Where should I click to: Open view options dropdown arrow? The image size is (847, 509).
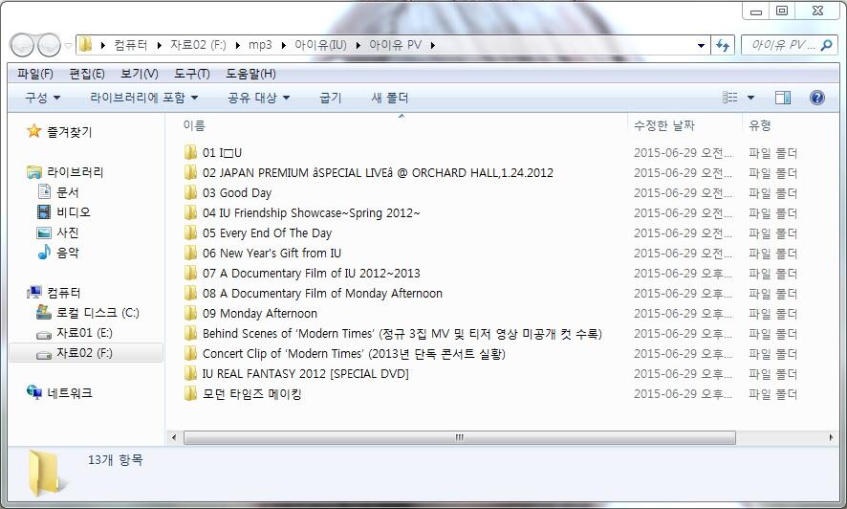(750, 98)
